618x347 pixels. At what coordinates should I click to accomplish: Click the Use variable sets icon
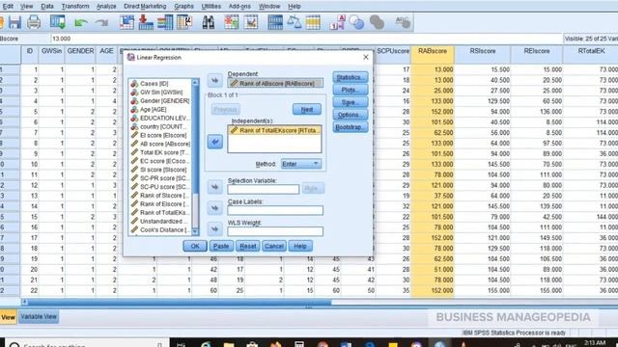click(356, 22)
